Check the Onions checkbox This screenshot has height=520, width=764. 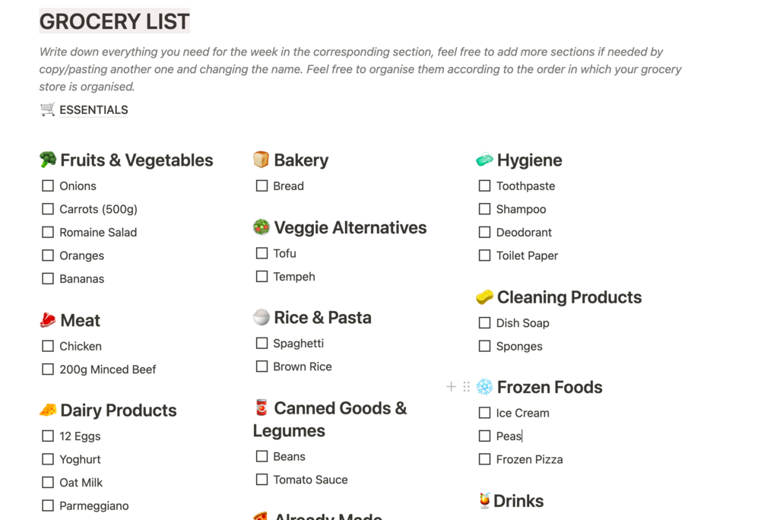pos(48,185)
